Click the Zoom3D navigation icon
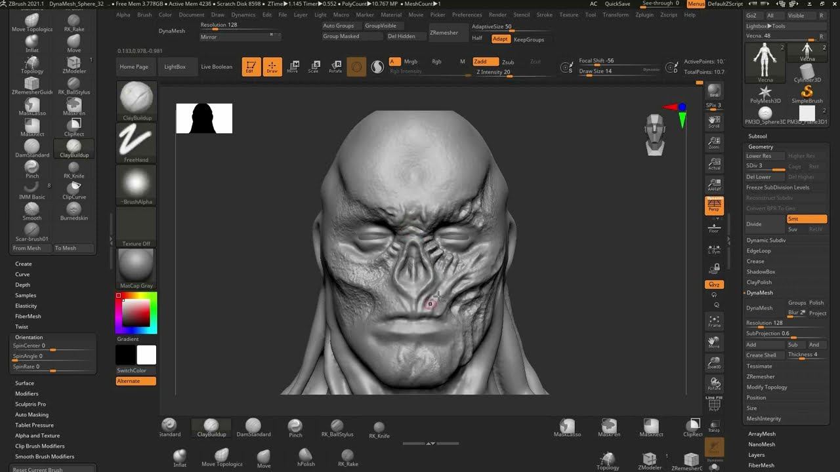840x472 pixels. 714,363
